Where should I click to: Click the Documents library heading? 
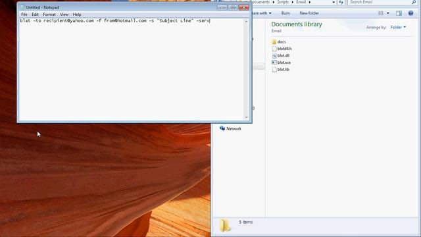pyautogui.click(x=297, y=24)
